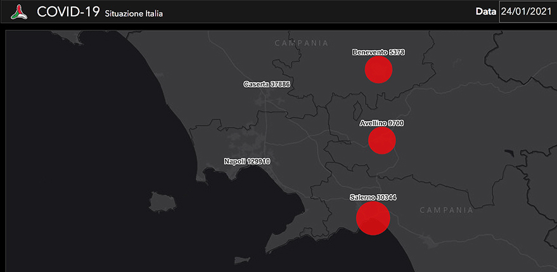The height and width of the screenshot is (272, 557).
Task: Click the Protezione Civile logo icon
Action: [19, 12]
